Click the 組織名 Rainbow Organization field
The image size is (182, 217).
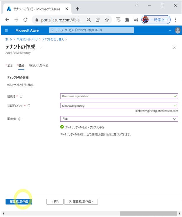[x=119, y=96]
